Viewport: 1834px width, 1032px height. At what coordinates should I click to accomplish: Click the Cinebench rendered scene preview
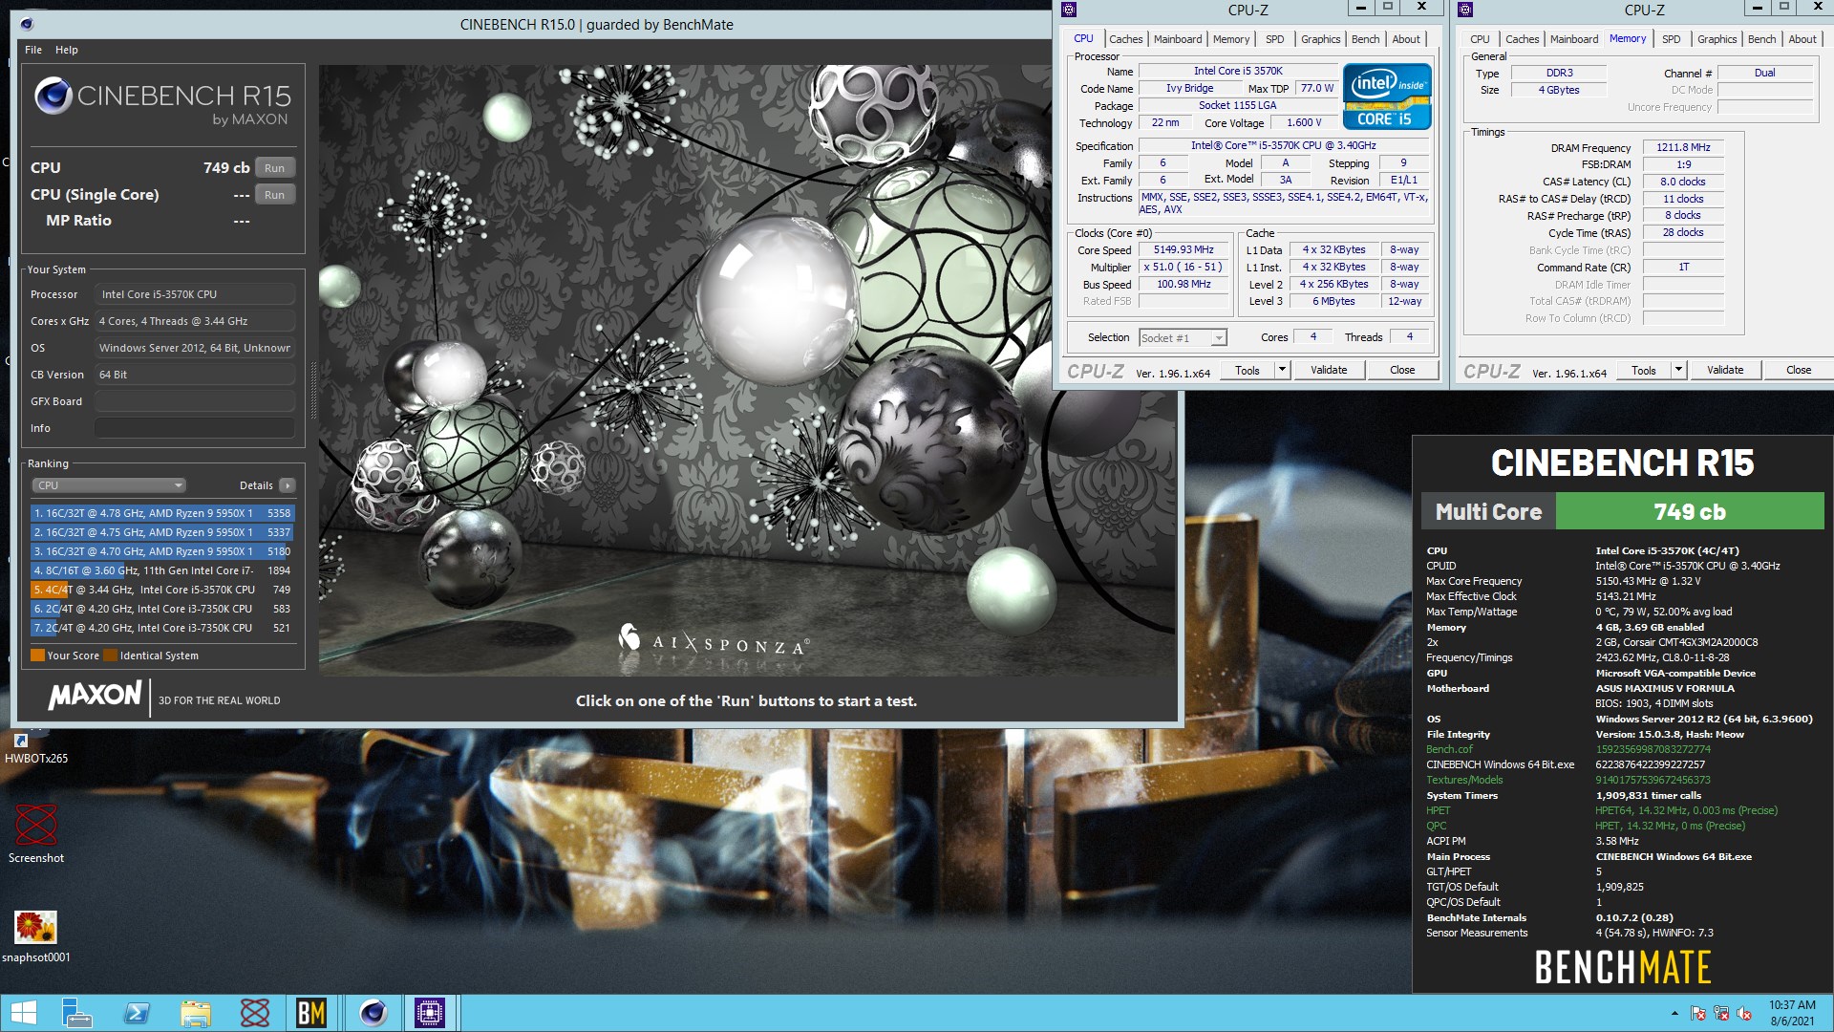pyautogui.click(x=748, y=371)
